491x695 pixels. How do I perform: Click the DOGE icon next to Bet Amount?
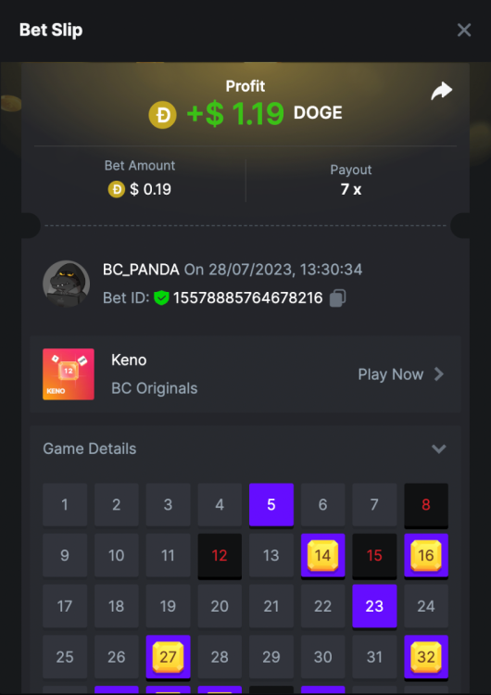coord(117,190)
